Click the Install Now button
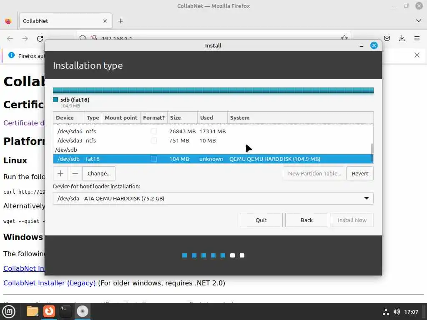This screenshot has width=427, height=320. pos(352,220)
